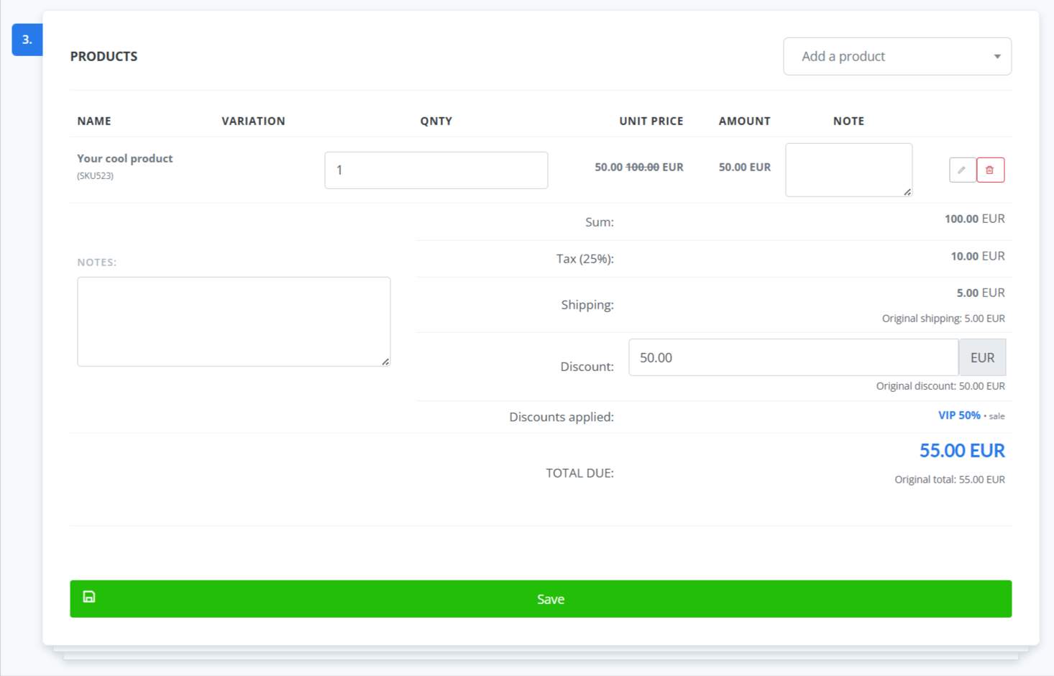1054x676 pixels.
Task: Click the floppy disk icon on Save bar
Action: pos(89,597)
